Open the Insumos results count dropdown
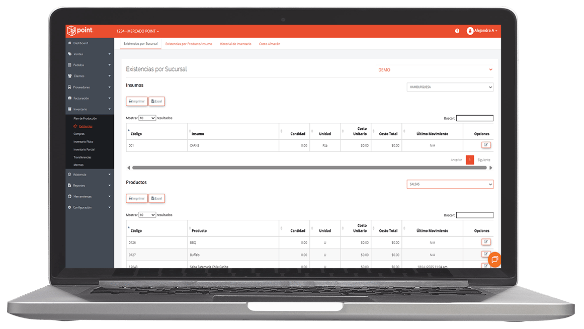The width and height of the screenshot is (584, 329). 147,118
